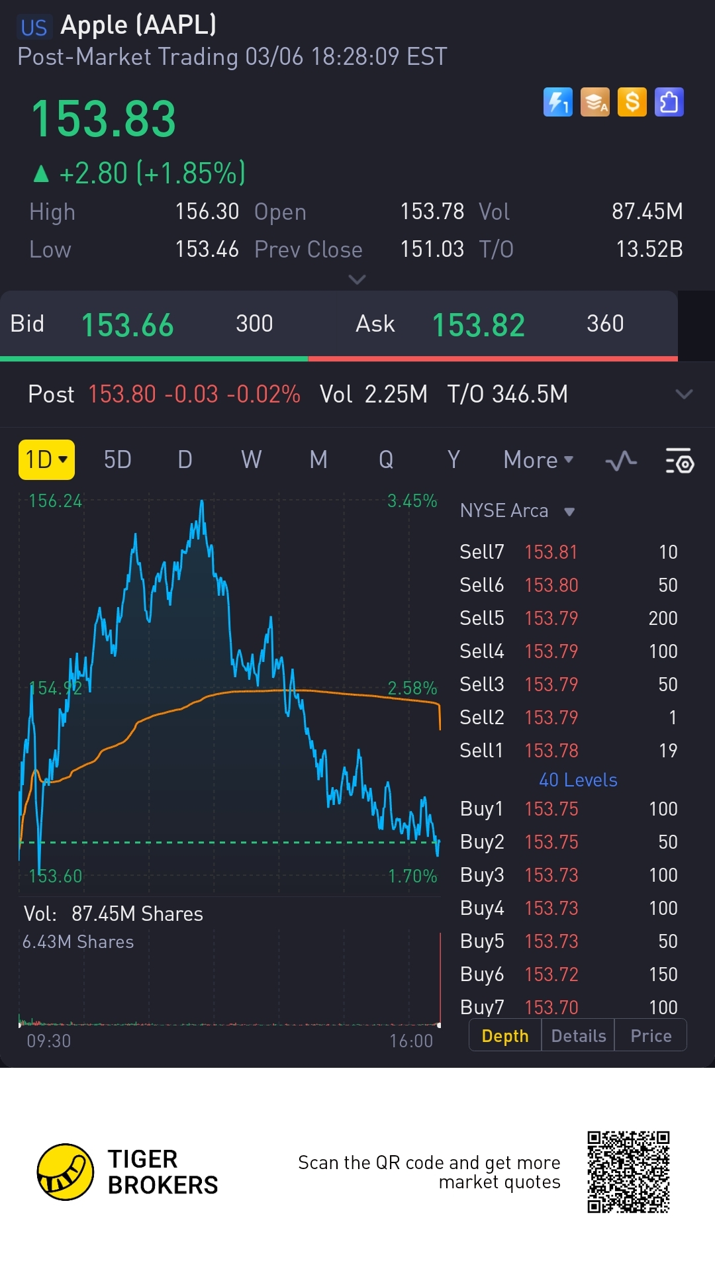The width and height of the screenshot is (715, 1277).
Task: Tap the Low 153.46 value
Action: click(207, 250)
